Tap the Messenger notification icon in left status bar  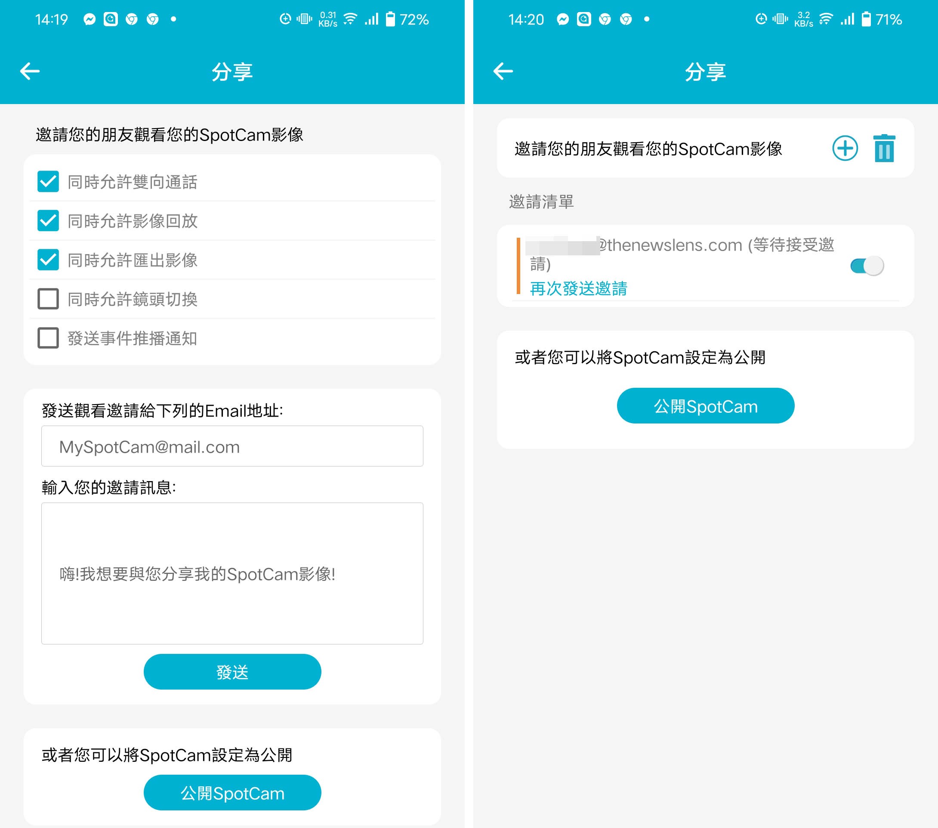[89, 19]
